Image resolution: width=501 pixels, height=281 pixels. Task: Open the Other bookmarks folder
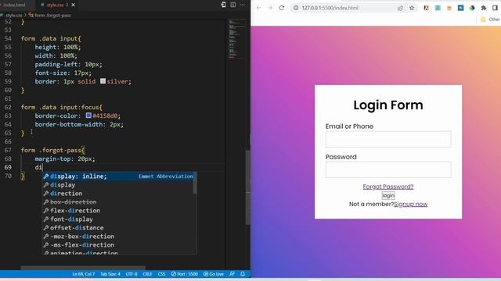point(491,20)
